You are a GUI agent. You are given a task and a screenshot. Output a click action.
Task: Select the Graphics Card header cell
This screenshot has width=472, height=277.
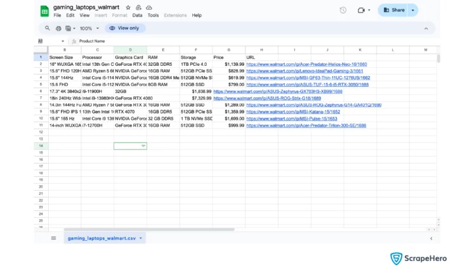130,57
